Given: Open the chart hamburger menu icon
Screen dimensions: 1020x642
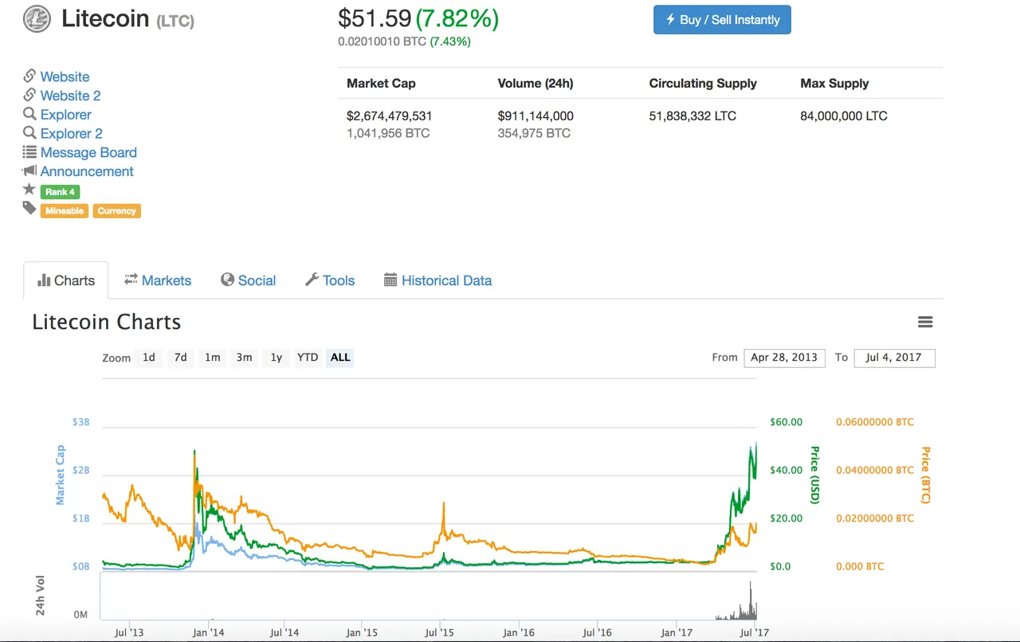Looking at the screenshot, I should (x=925, y=322).
